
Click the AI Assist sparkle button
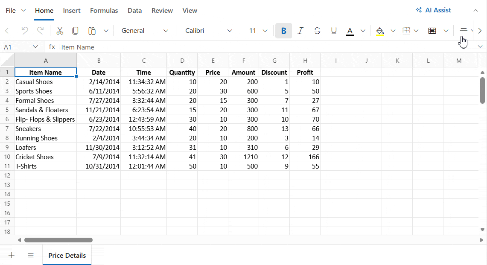[x=433, y=10]
